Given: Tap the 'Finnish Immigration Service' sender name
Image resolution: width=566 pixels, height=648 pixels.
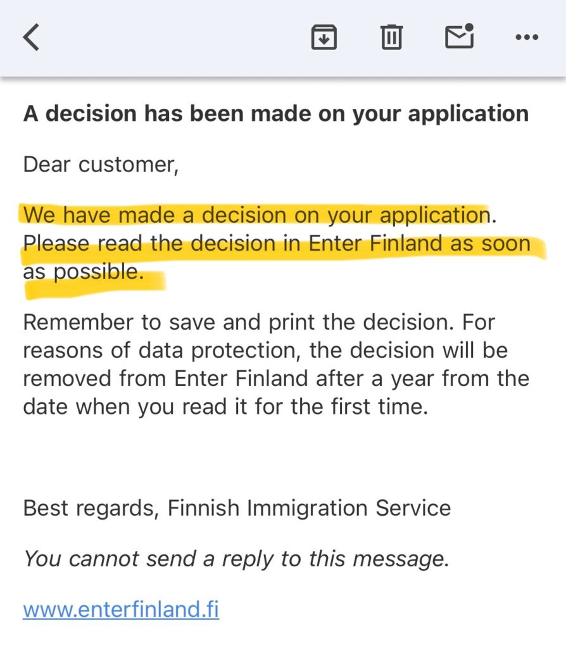Looking at the screenshot, I should (x=309, y=508).
